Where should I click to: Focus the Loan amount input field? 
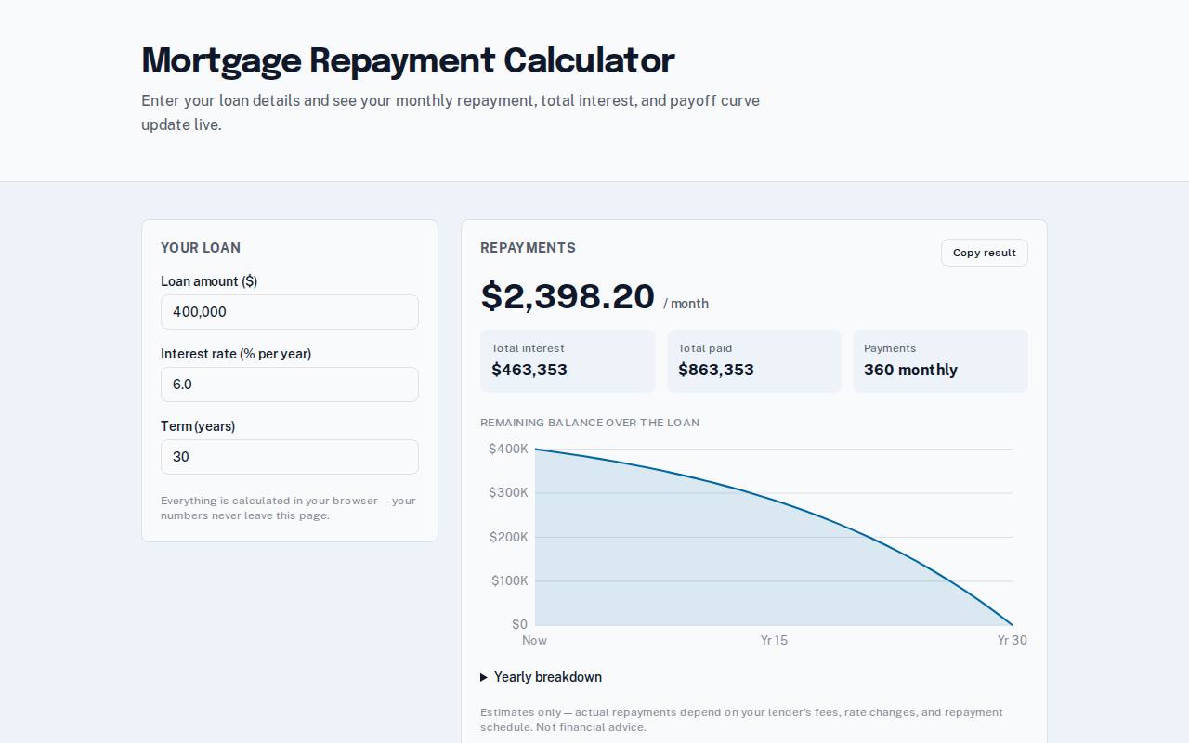pyautogui.click(x=290, y=312)
